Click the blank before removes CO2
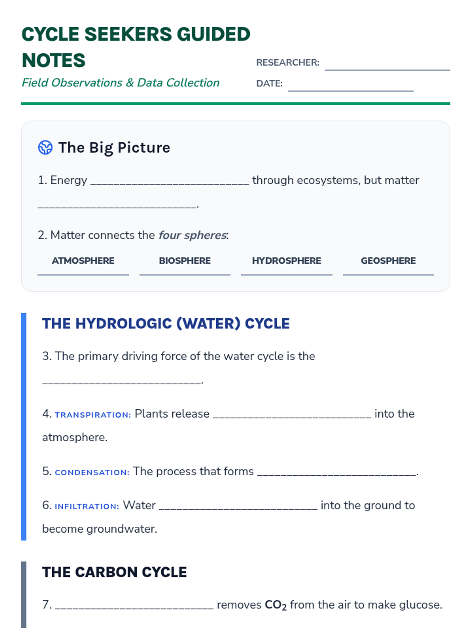The width and height of the screenshot is (471, 628). click(x=134, y=606)
